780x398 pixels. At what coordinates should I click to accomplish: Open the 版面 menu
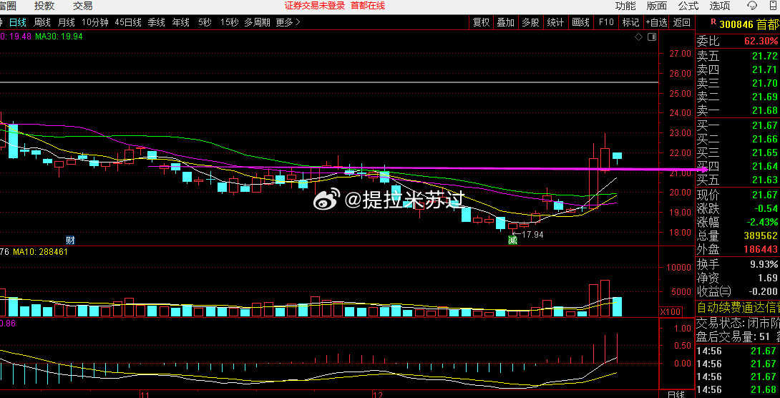pos(657,6)
